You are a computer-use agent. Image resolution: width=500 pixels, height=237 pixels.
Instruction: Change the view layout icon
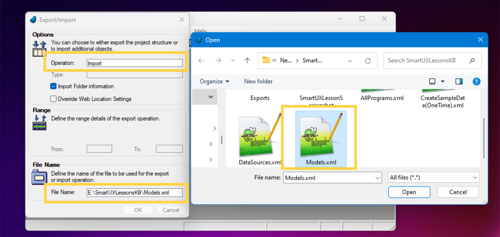pos(432,82)
